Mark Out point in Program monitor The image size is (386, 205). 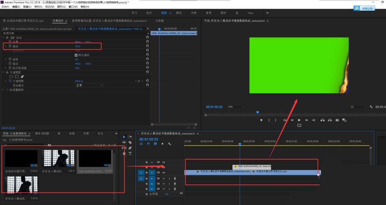(276, 120)
